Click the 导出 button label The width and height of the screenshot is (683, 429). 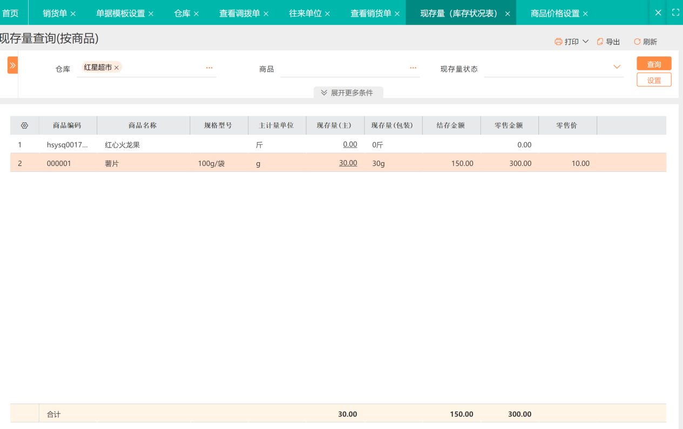click(x=613, y=42)
